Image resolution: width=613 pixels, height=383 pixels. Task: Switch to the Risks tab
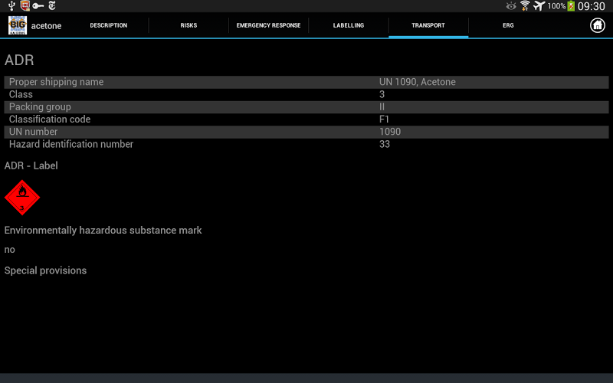pos(188,25)
